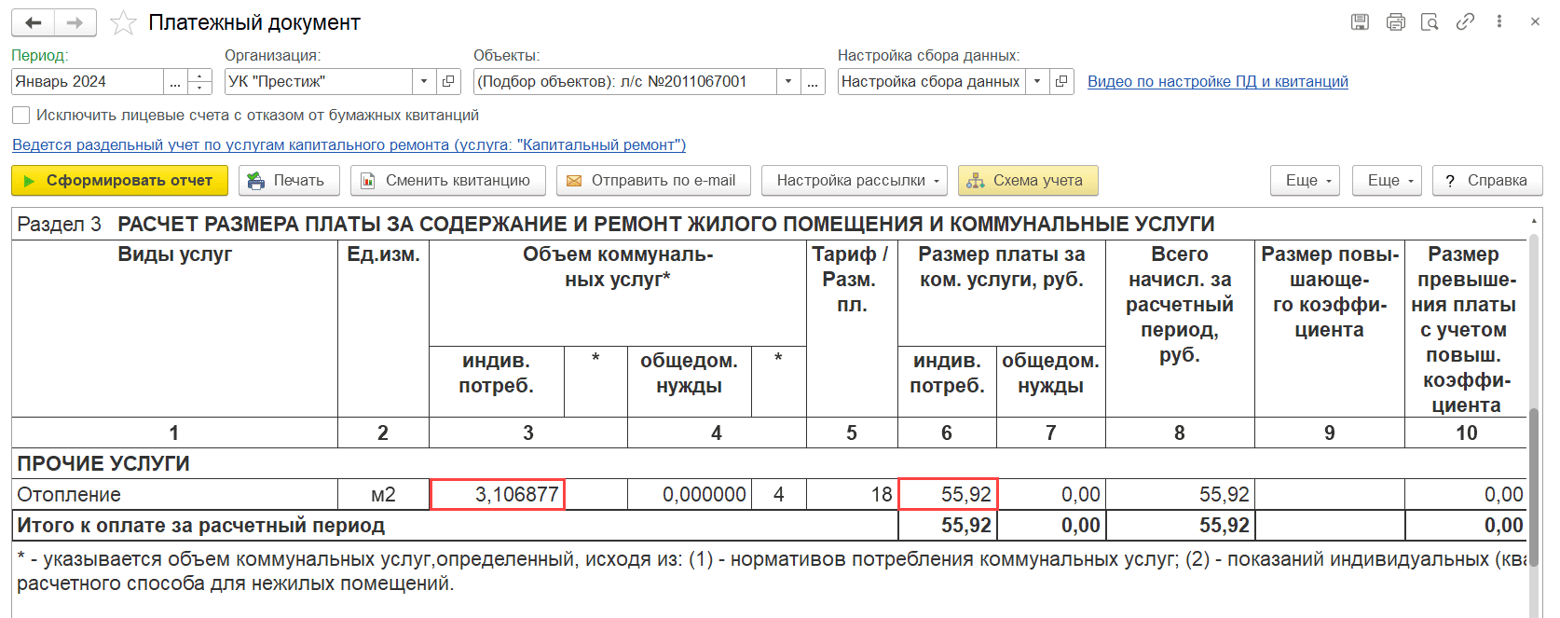
Task: Open the organization record with open icon
Action: [448, 82]
